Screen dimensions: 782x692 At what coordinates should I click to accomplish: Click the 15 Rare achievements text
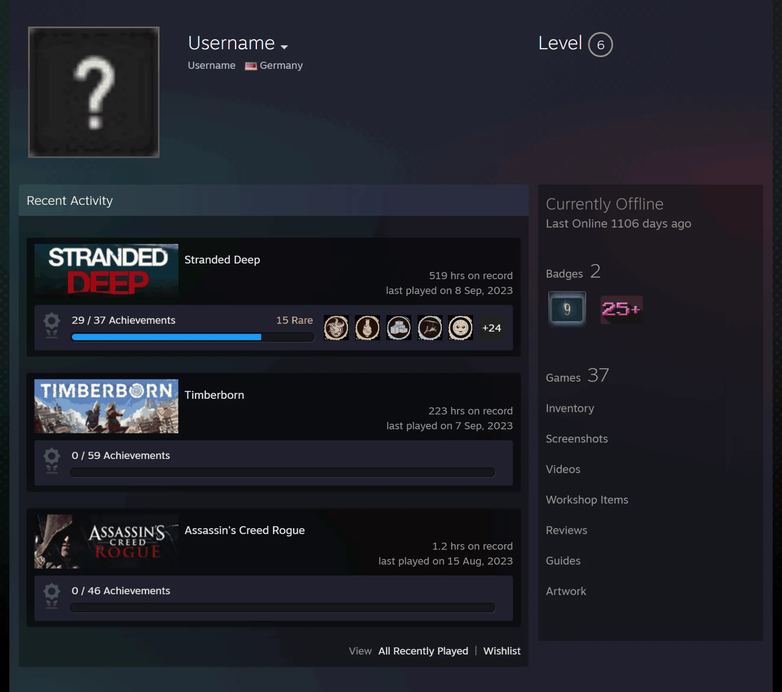point(294,320)
